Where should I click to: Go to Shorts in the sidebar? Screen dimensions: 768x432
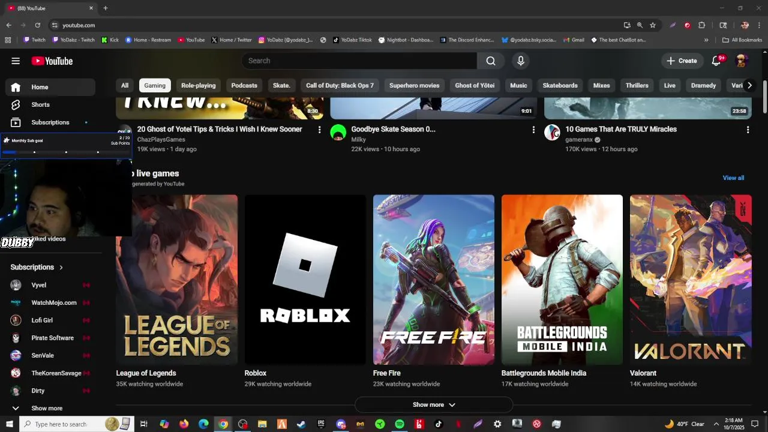pyautogui.click(x=50, y=104)
